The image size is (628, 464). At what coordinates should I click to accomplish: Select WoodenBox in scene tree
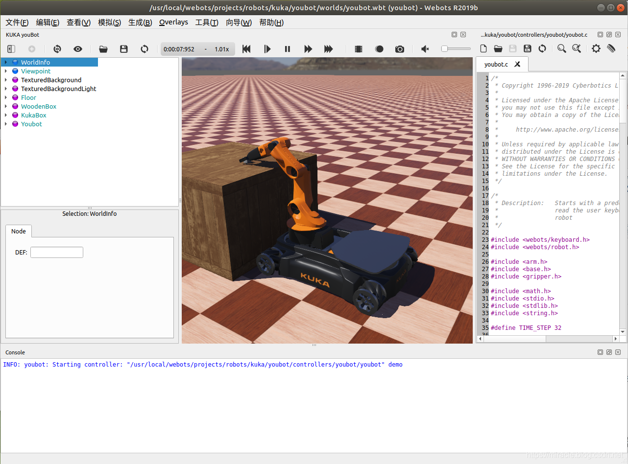point(39,106)
